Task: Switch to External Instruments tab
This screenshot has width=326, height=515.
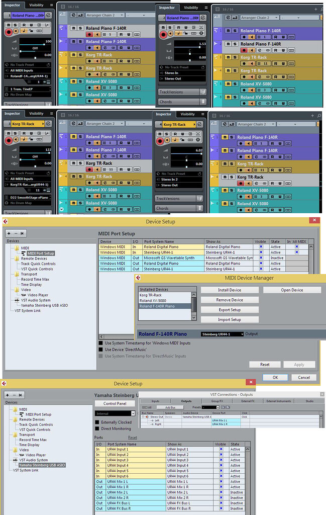Action: tap(279, 401)
